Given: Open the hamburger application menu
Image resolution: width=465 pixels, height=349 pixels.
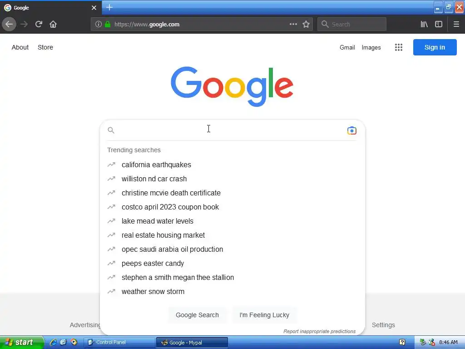Looking at the screenshot, I should click(x=456, y=25).
